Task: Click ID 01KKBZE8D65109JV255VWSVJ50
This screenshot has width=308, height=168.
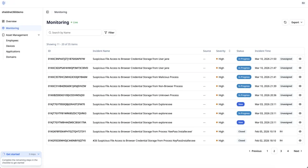Action: click(x=66, y=95)
